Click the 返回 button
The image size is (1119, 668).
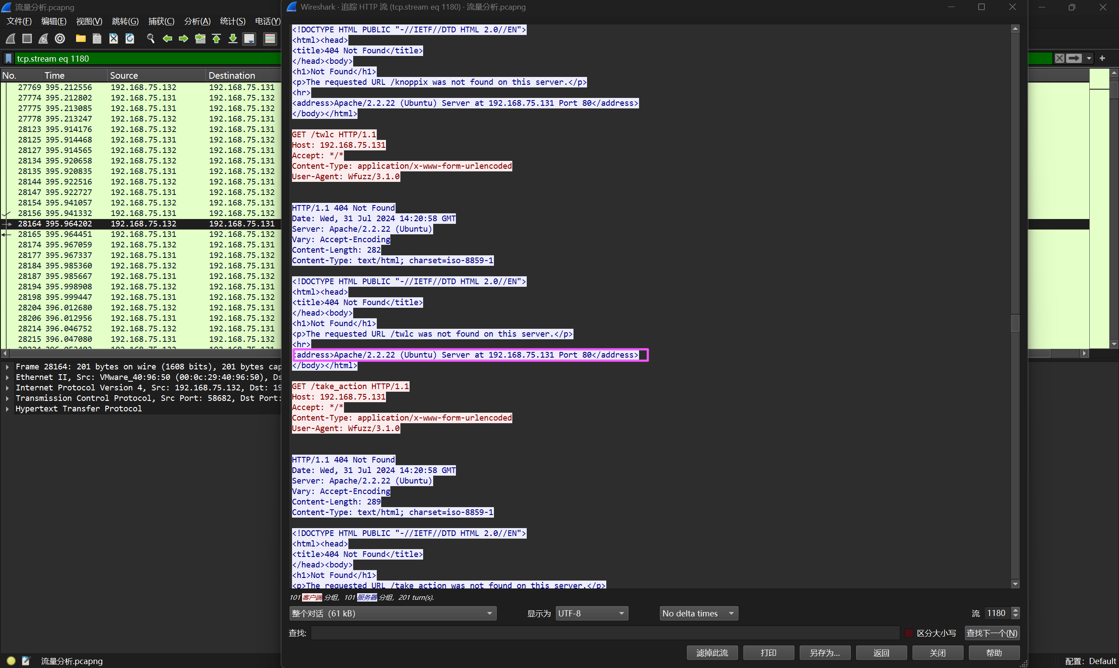tap(881, 653)
